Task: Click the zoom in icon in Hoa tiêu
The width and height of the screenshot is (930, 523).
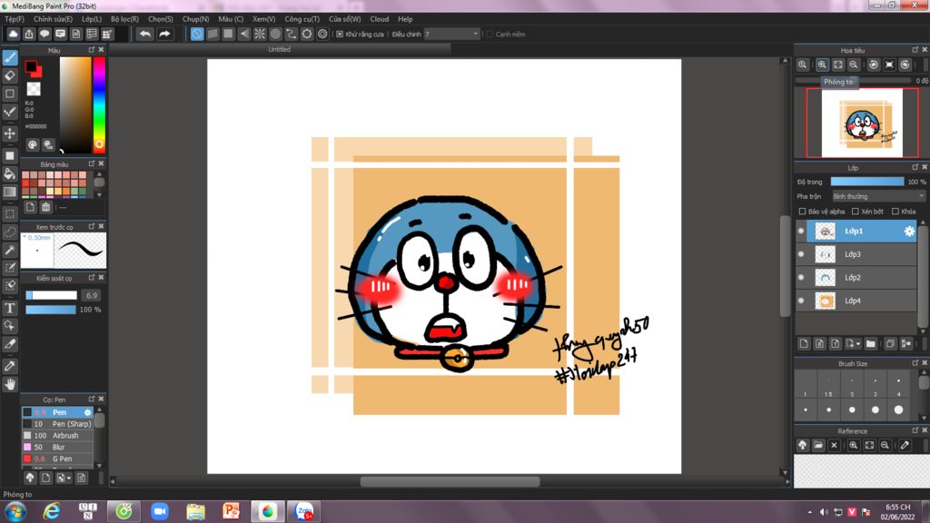Action: 822,64
